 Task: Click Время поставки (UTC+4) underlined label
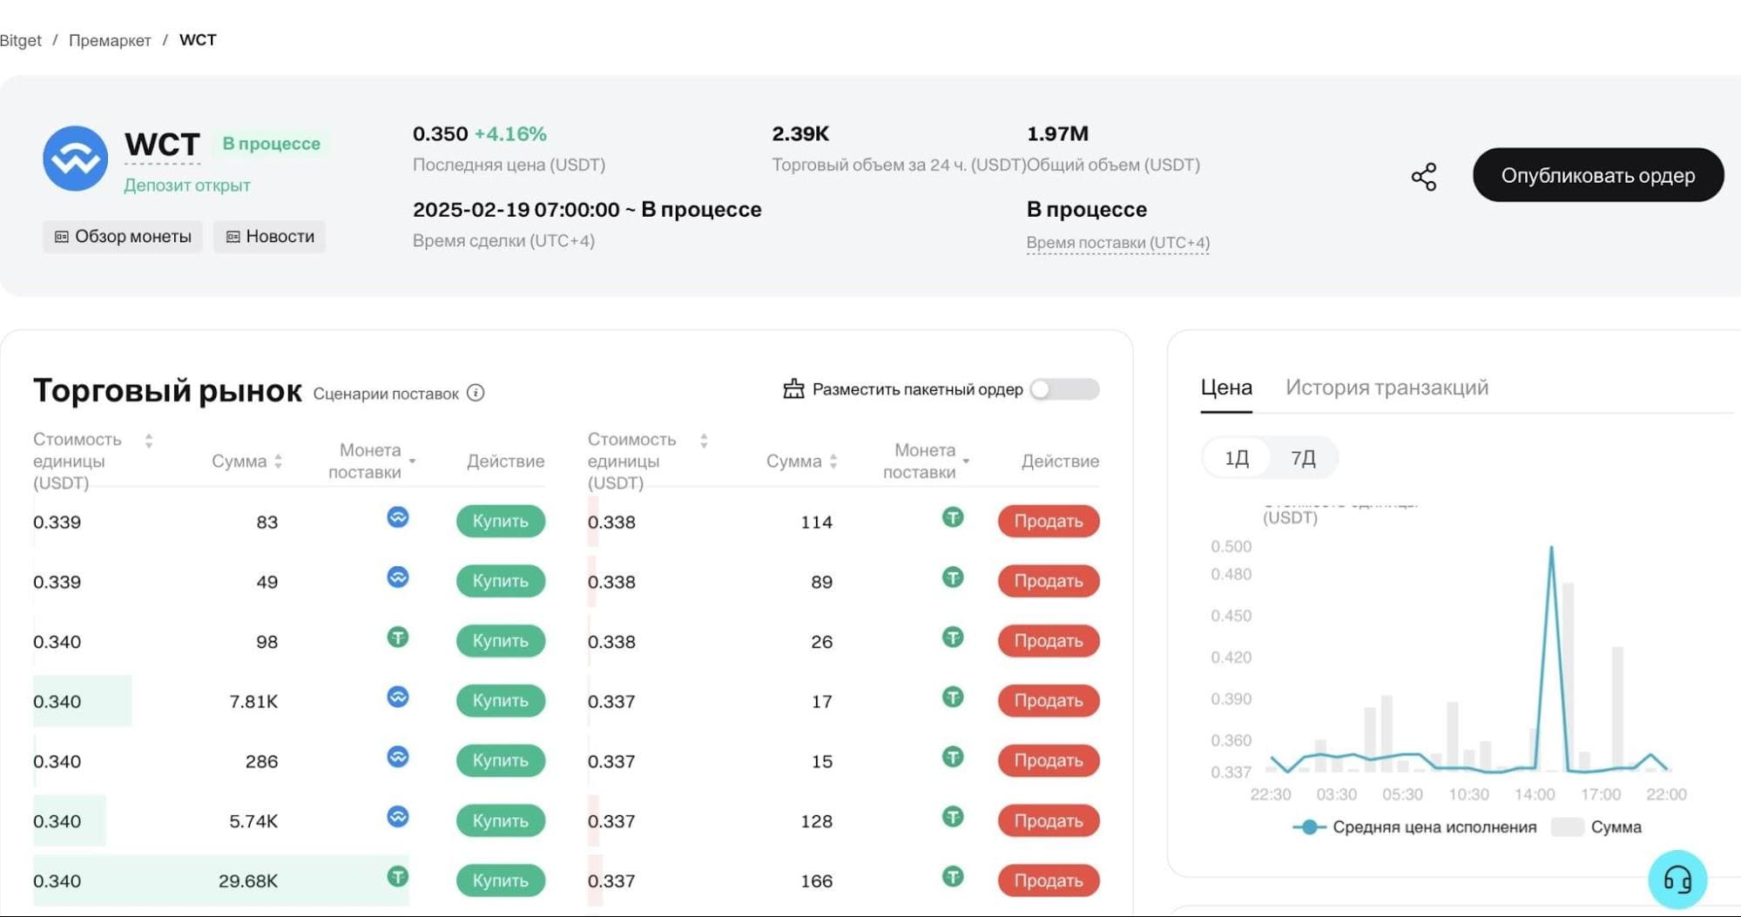[x=1118, y=243]
